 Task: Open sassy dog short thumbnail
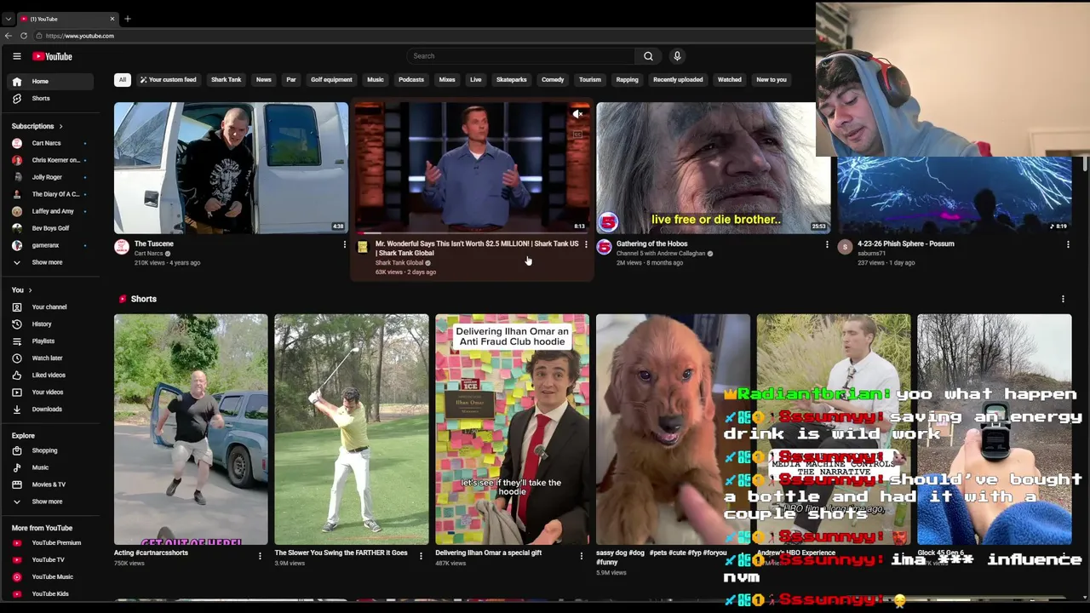673,429
